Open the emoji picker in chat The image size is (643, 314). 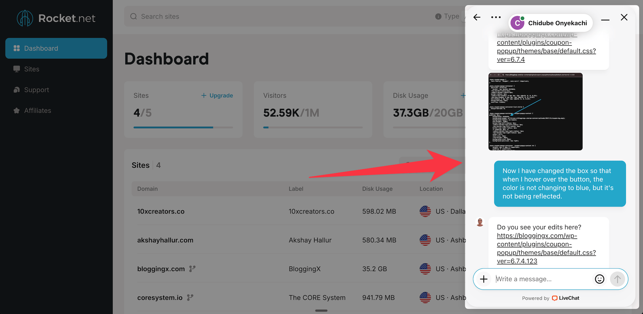599,279
